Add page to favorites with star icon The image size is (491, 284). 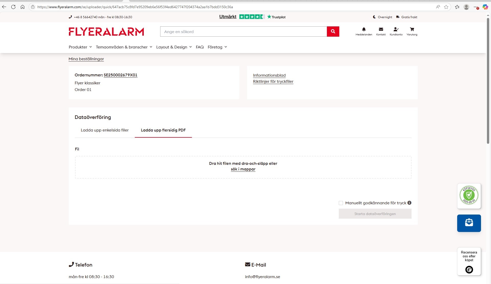[x=446, y=7]
